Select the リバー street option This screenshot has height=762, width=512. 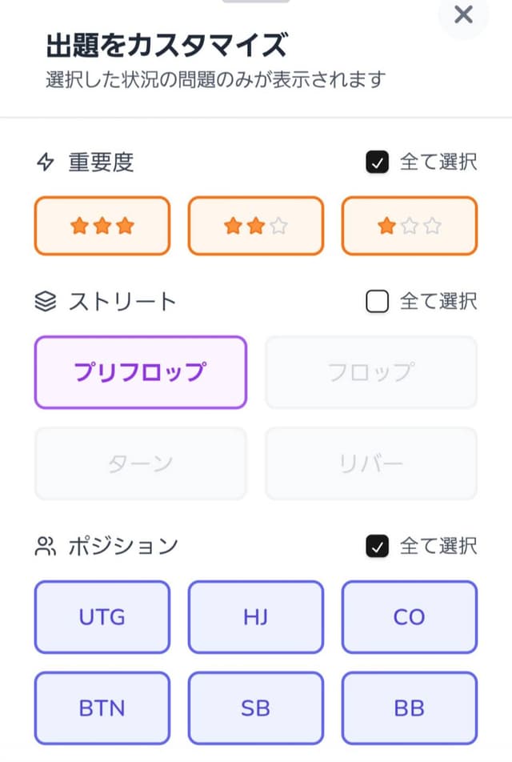click(x=371, y=463)
